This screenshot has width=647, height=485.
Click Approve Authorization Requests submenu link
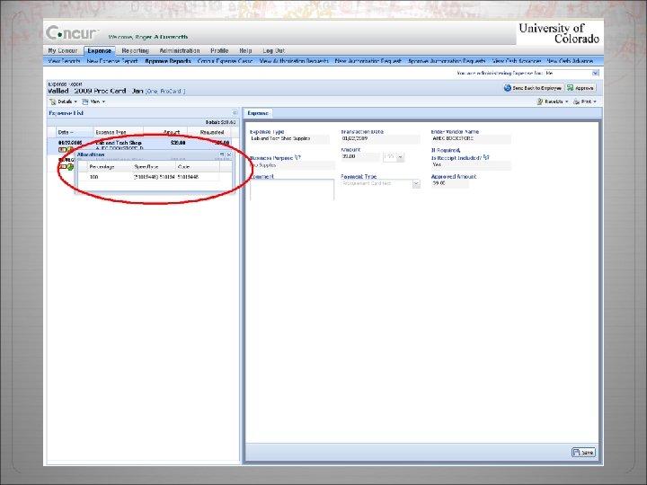(x=447, y=61)
